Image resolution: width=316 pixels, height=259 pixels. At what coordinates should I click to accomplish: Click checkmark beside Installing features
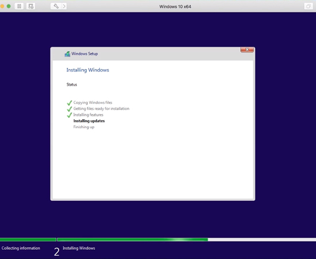click(70, 115)
